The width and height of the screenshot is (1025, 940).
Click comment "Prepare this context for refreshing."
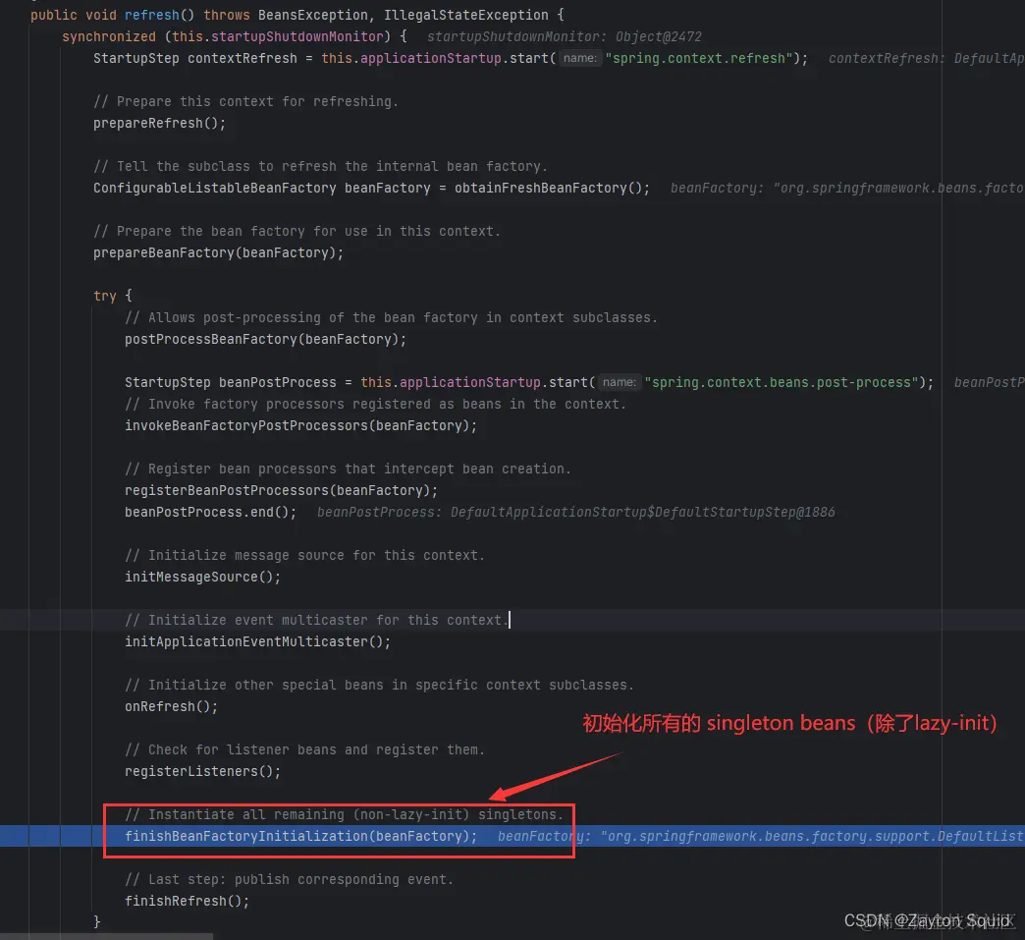(245, 101)
